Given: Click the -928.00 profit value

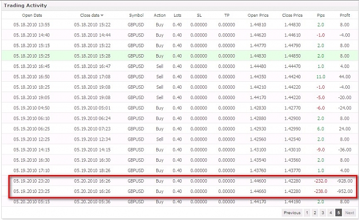Looking at the screenshot, I should pyautogui.click(x=345, y=181).
